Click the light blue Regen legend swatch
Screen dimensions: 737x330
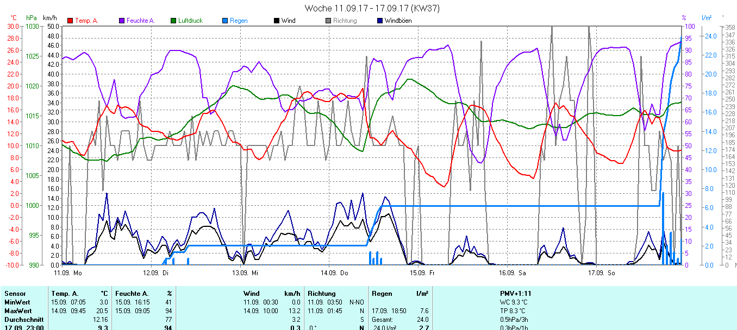pos(225,21)
